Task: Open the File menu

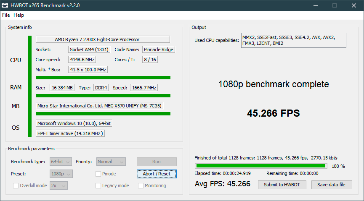Action: 6,15
